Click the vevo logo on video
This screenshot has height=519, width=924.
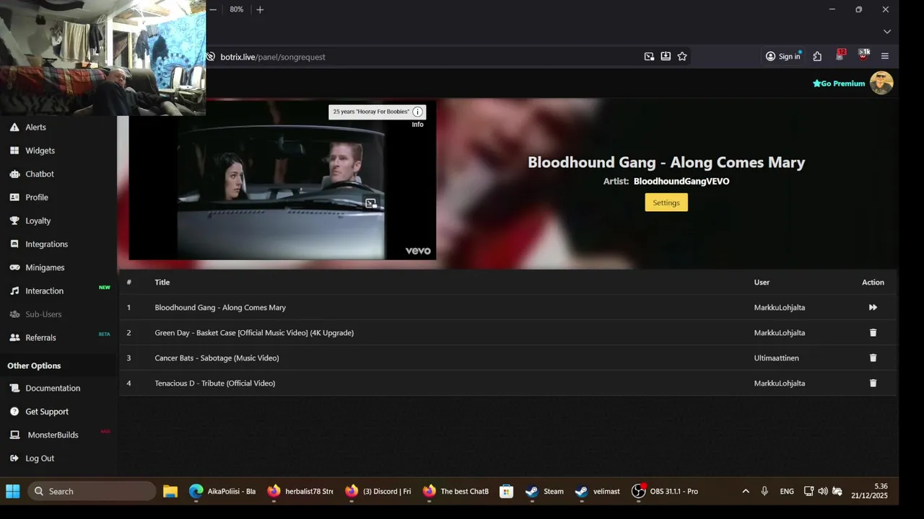418,251
